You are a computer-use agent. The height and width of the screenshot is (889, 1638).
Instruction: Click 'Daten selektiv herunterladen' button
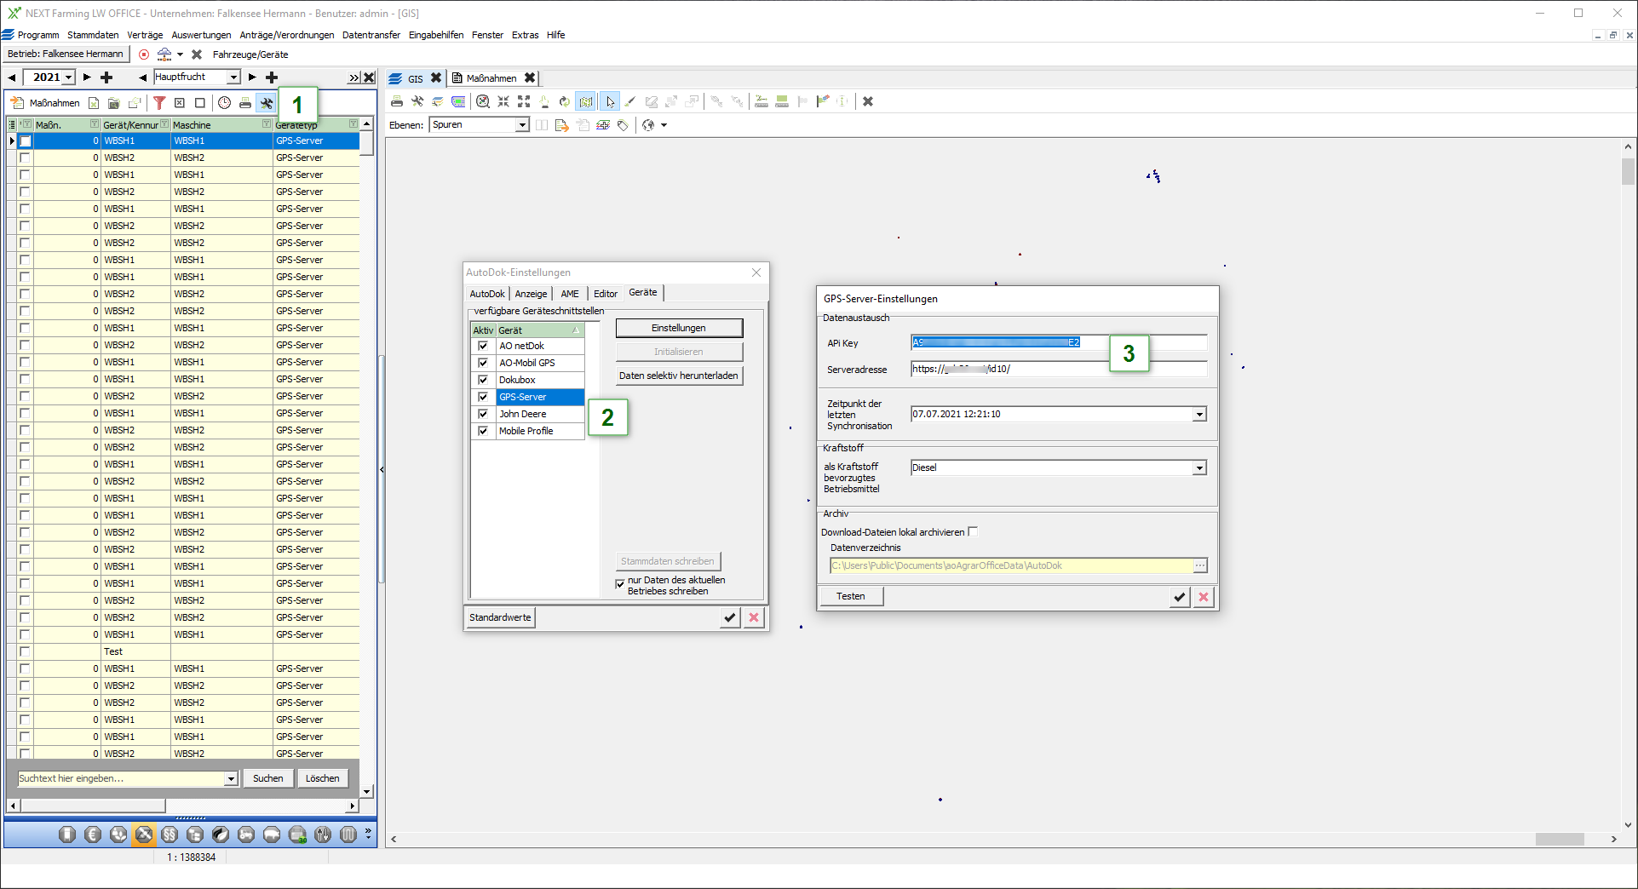tap(678, 376)
